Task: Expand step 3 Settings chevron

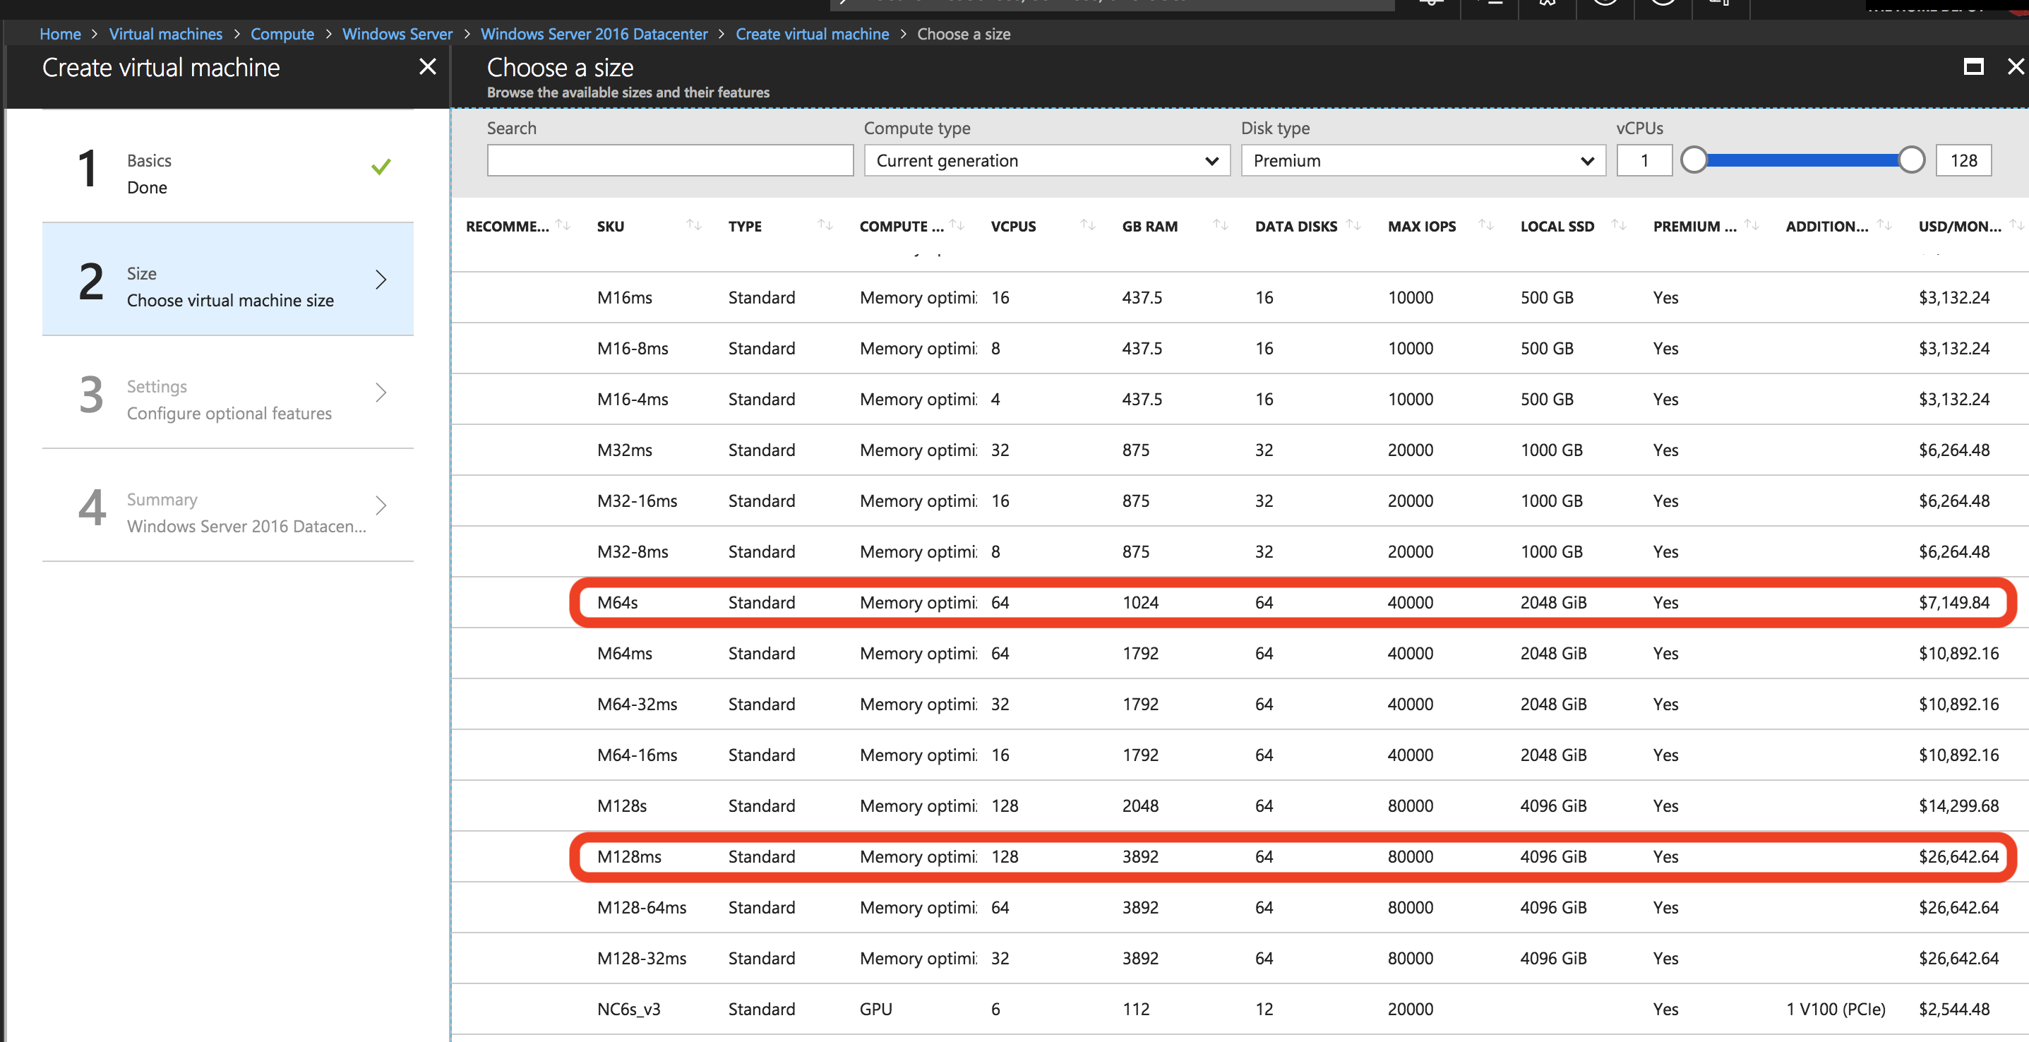Action: click(x=381, y=393)
